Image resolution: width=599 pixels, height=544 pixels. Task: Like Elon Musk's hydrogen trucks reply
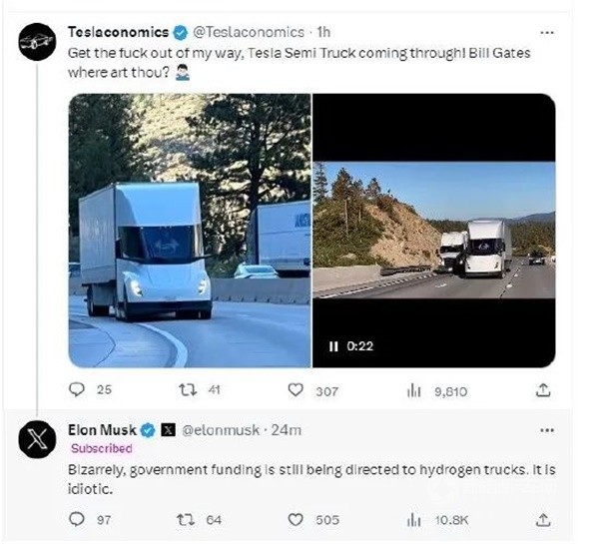click(296, 519)
